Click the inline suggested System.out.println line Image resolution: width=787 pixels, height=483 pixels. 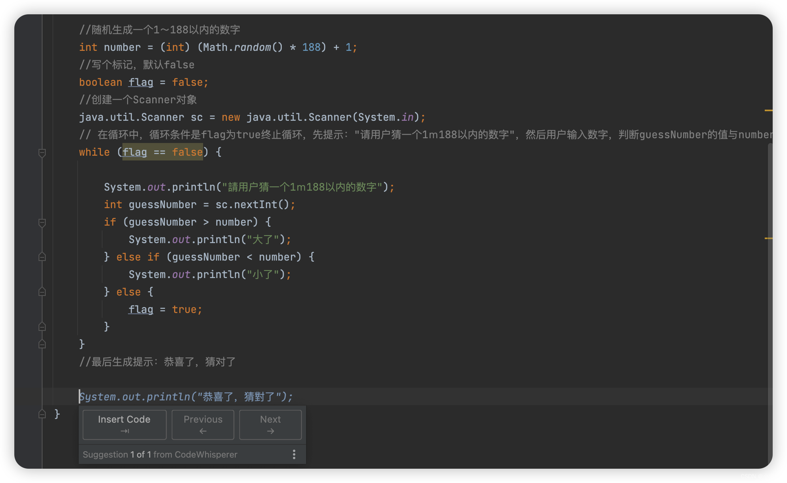186,396
